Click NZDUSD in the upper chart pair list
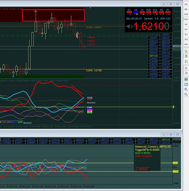 [166, 41]
